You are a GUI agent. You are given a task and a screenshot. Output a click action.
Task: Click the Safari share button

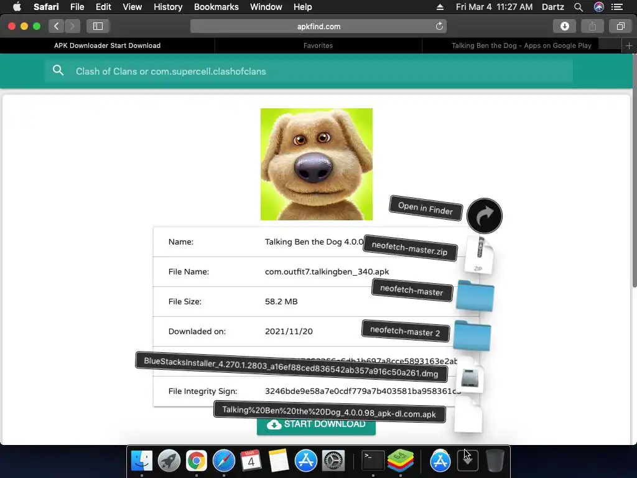592,26
